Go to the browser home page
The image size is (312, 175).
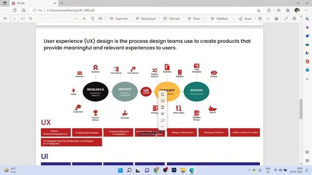23,10
